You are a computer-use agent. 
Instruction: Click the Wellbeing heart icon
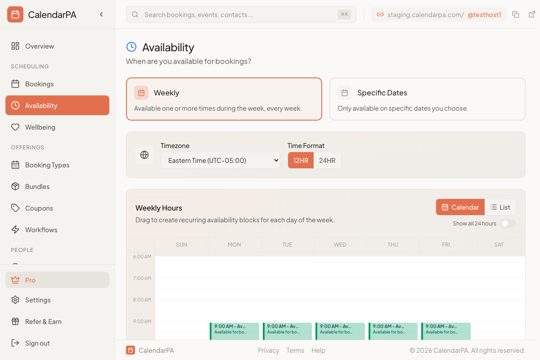(16, 127)
